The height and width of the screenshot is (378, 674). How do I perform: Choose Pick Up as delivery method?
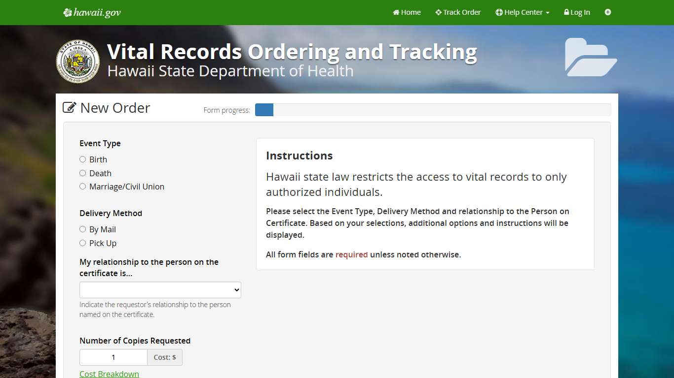coord(82,243)
